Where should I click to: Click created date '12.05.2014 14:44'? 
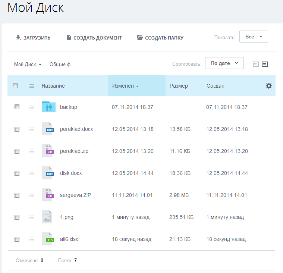(227, 173)
